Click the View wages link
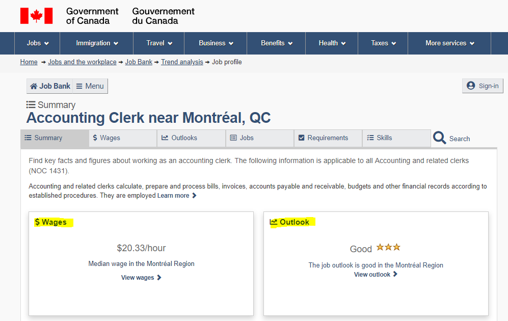This screenshot has height=321, width=508. [x=141, y=278]
